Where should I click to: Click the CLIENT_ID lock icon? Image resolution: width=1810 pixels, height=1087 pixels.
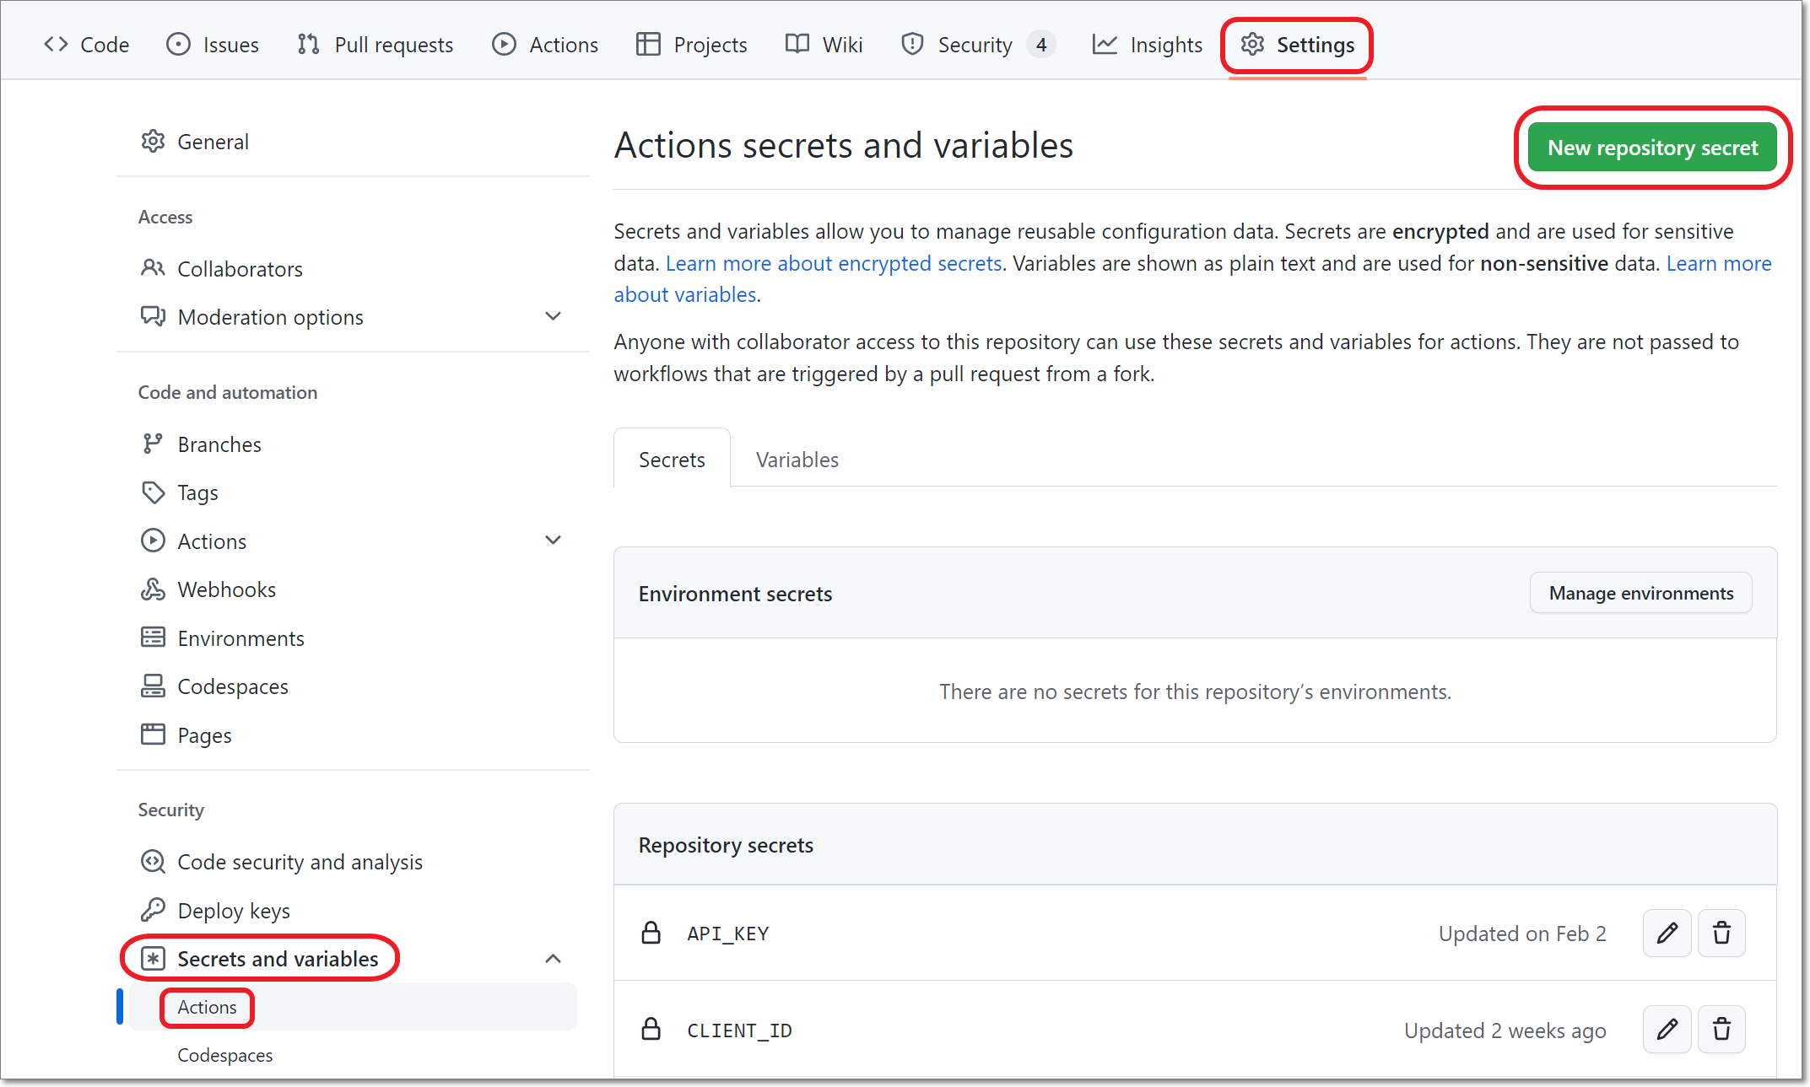651,1029
